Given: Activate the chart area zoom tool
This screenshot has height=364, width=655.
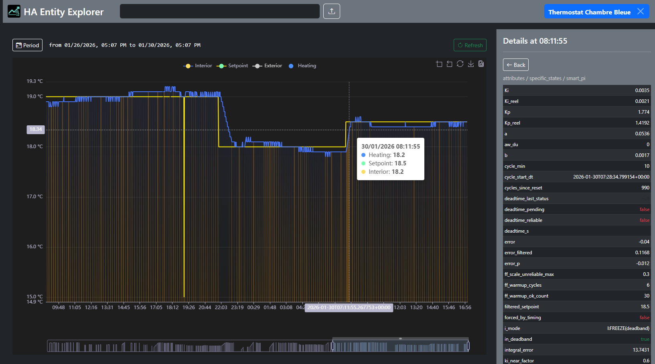Looking at the screenshot, I should click(x=439, y=64).
